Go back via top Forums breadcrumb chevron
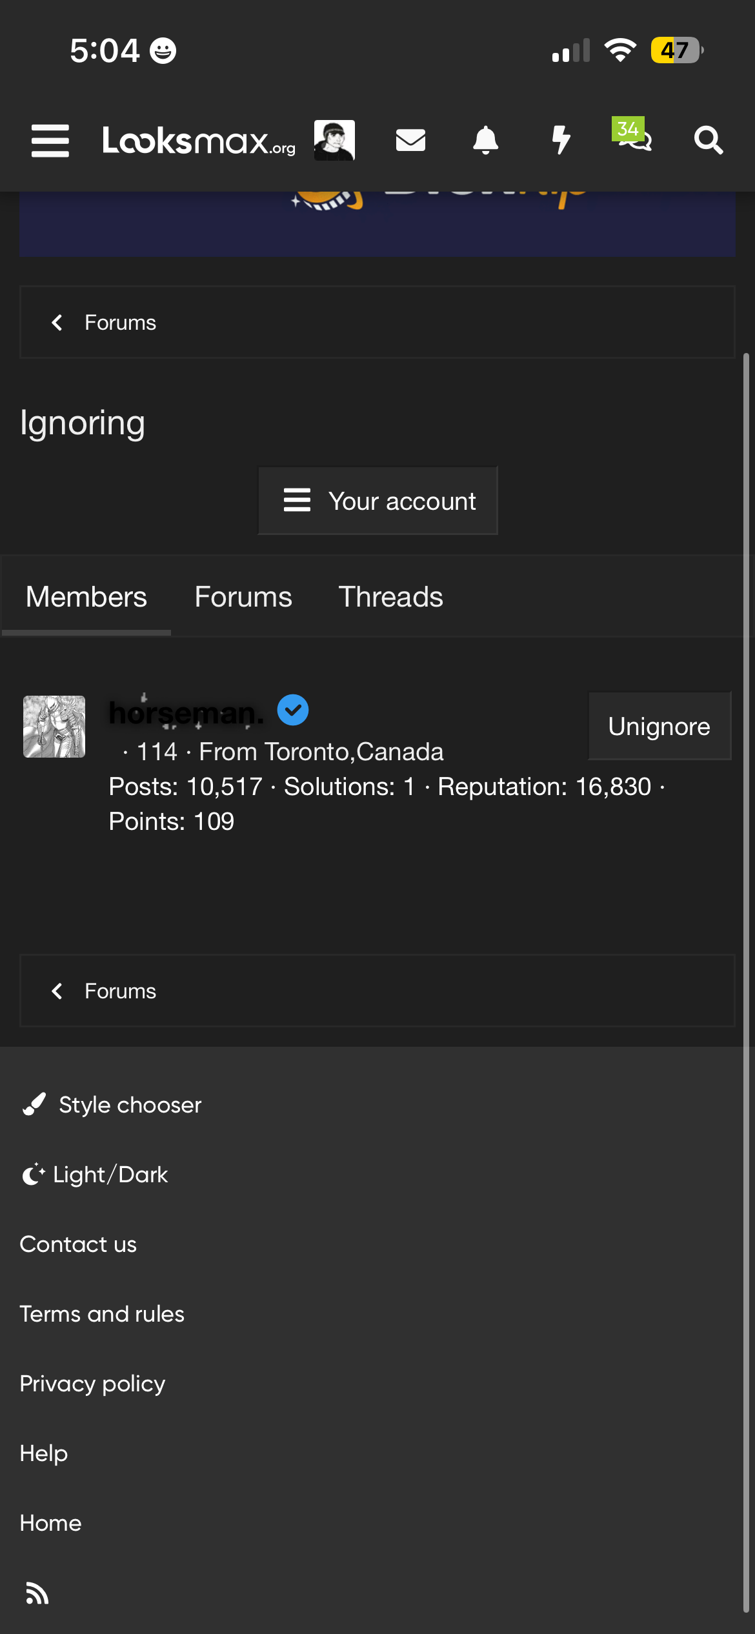The width and height of the screenshot is (755, 1634). [57, 322]
